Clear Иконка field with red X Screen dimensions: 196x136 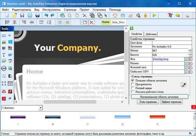point(190,64)
